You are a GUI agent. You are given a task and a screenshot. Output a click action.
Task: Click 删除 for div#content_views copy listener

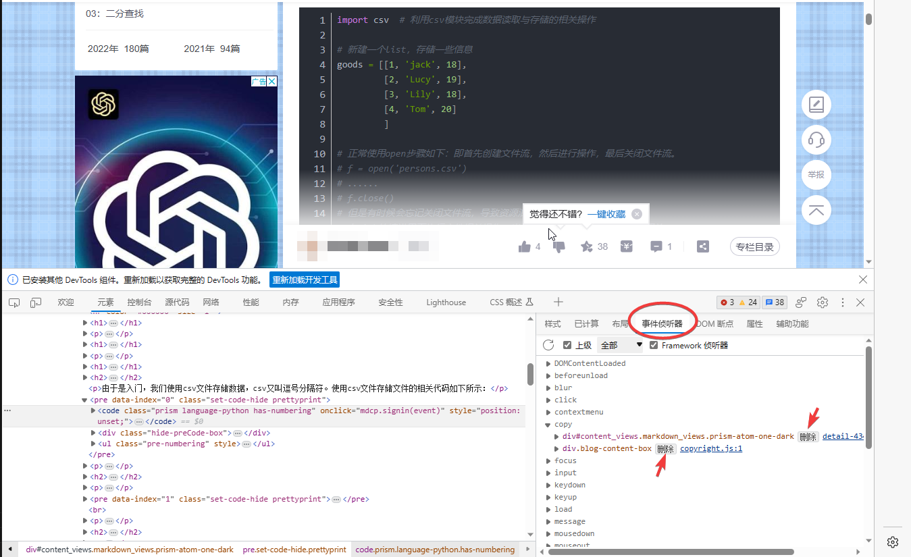click(x=808, y=437)
